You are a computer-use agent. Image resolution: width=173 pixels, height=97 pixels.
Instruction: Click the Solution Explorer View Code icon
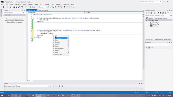[x=169, y=13]
